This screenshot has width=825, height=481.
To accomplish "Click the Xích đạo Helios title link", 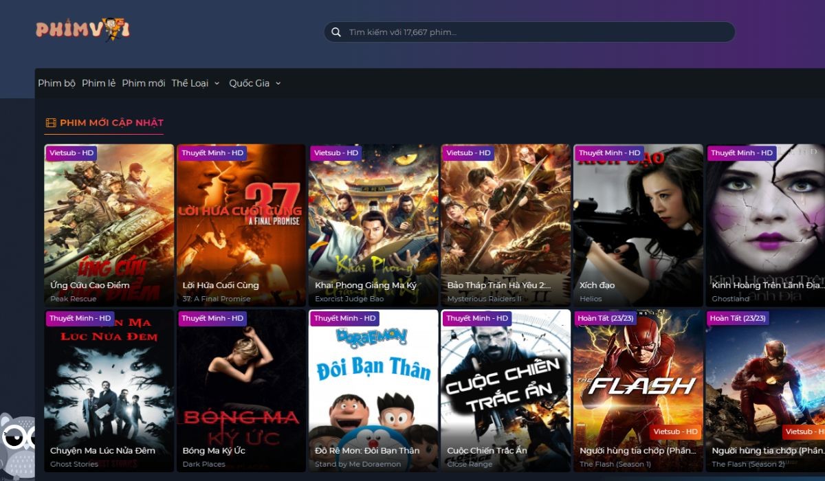I will tap(597, 285).
